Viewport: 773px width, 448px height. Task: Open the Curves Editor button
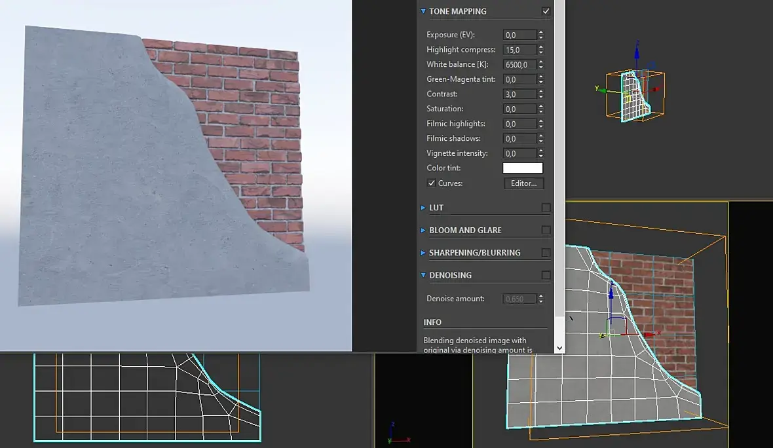(x=523, y=183)
